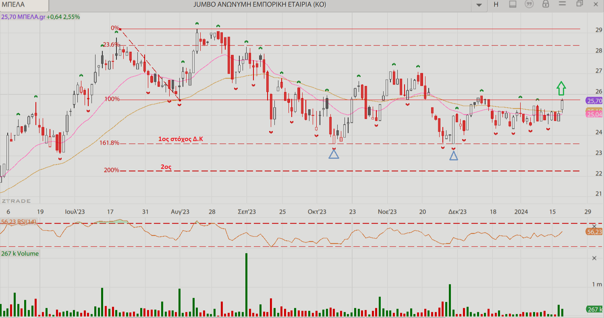Viewport: 604px width, 318px height.
Task: Select the 200% Fibonacci level label
Action: point(112,170)
